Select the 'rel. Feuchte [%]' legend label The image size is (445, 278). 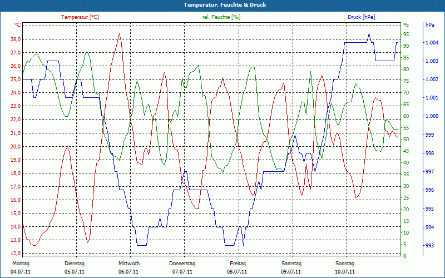click(221, 17)
